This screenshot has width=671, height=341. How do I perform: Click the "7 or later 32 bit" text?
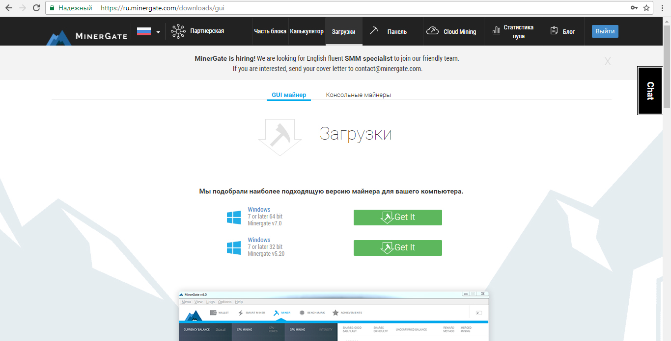coord(265,247)
